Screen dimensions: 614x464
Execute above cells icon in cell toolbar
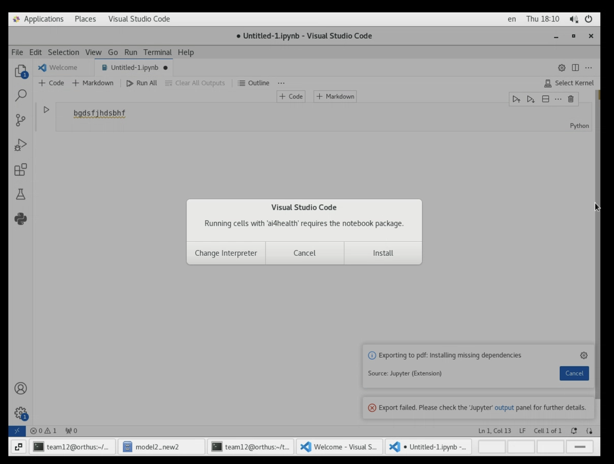tap(516, 99)
